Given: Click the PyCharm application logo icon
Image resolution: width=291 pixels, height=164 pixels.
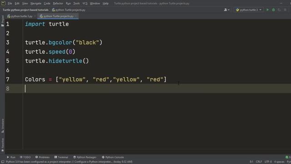Looking at the screenshot, I should pos(3,3).
